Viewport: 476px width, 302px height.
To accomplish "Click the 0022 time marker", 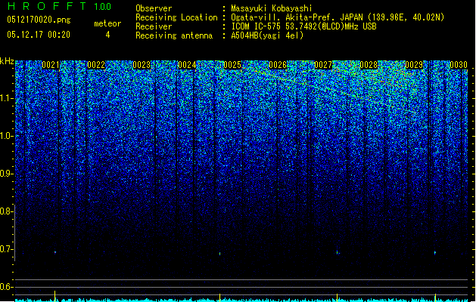I will click(x=96, y=65).
